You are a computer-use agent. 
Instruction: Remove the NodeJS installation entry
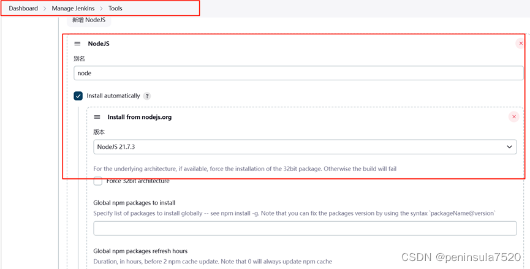click(521, 44)
